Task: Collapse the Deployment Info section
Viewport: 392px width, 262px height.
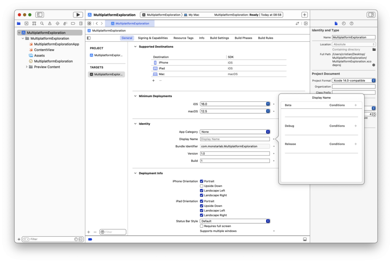Action: point(135,173)
